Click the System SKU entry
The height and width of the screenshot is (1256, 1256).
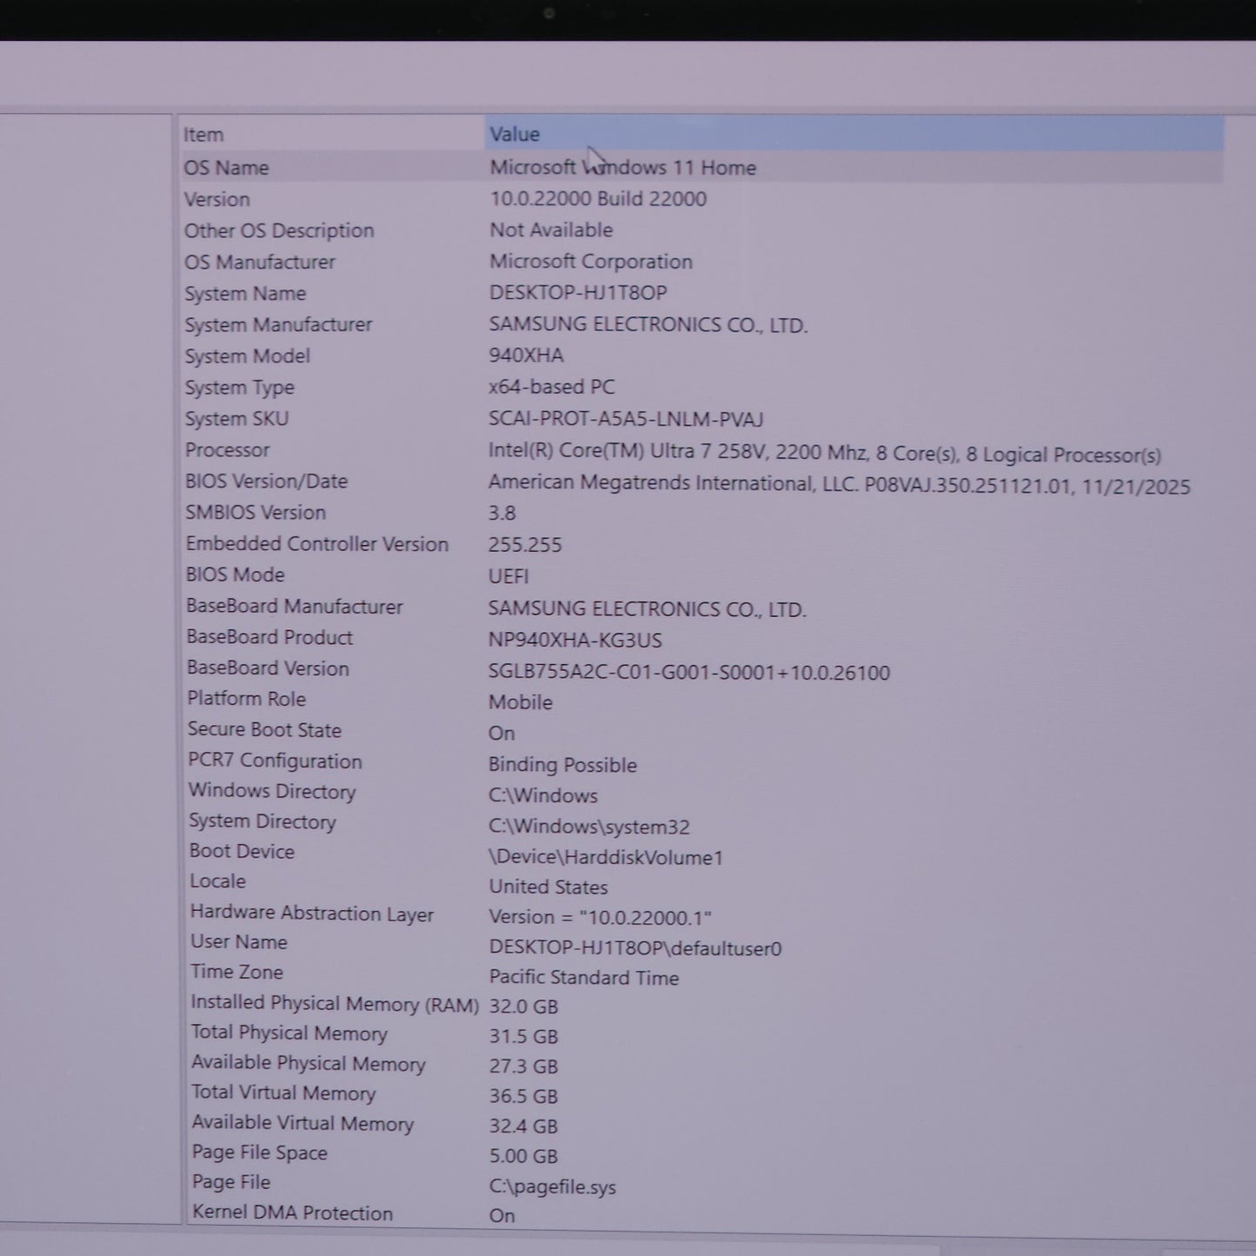tap(236, 419)
